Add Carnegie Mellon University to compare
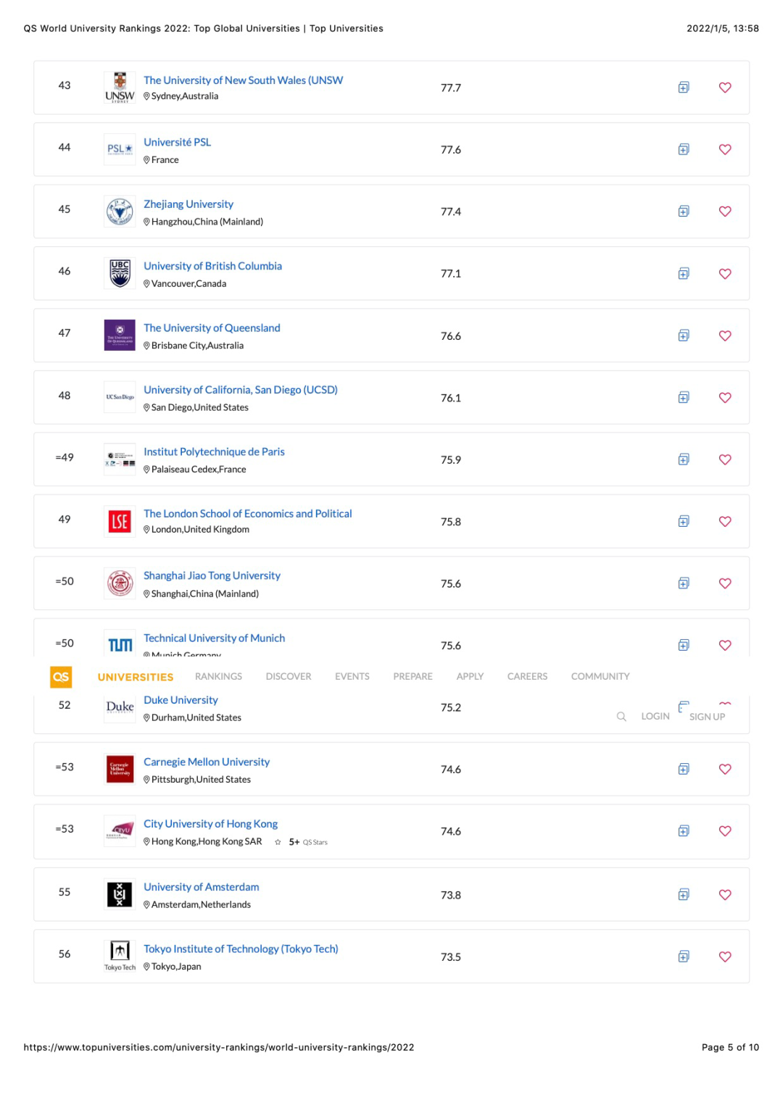The width and height of the screenshot is (783, 1108). point(684,769)
